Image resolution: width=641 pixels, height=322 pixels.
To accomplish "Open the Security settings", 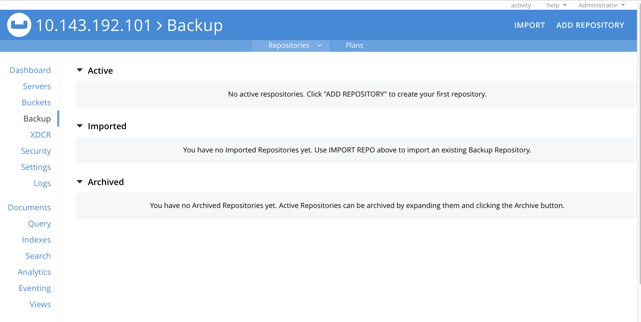I will 36,151.
